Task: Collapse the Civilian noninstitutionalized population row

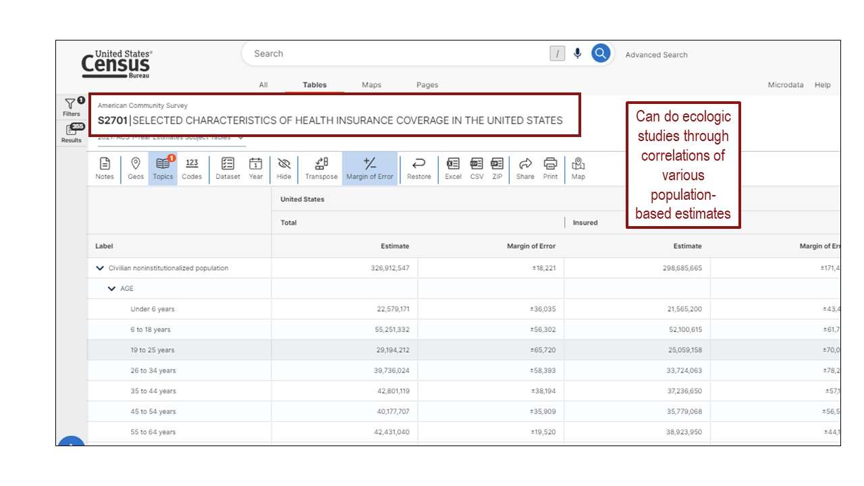Action: tap(101, 267)
